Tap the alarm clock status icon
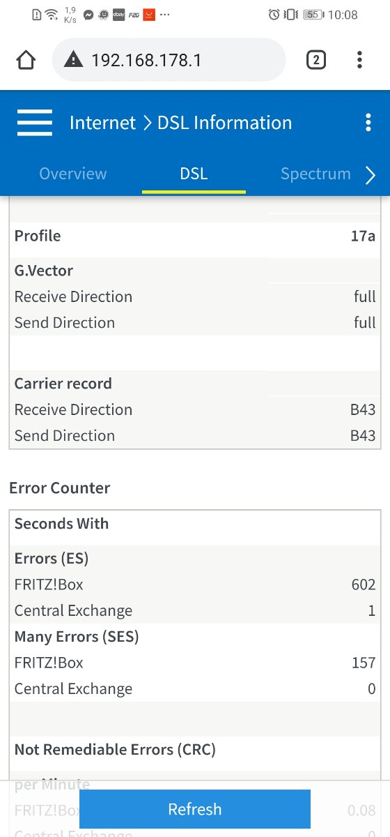Image resolution: width=390 pixels, height=837 pixels. [274, 15]
